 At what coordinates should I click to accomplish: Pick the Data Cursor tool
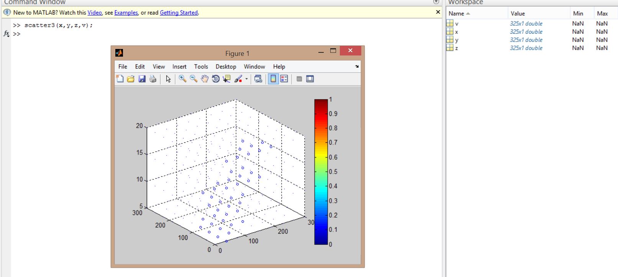227,79
